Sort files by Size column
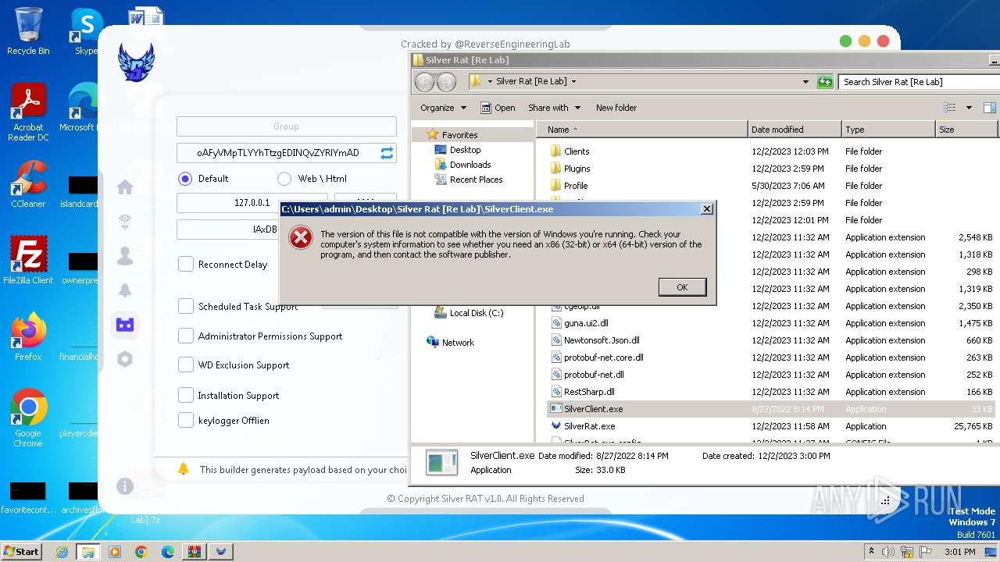Viewport: 1000px width, 562px height. click(966, 130)
